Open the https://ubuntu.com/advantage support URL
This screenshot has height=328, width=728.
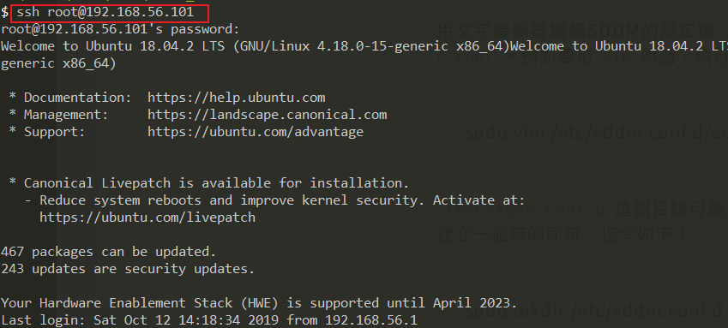tap(256, 132)
